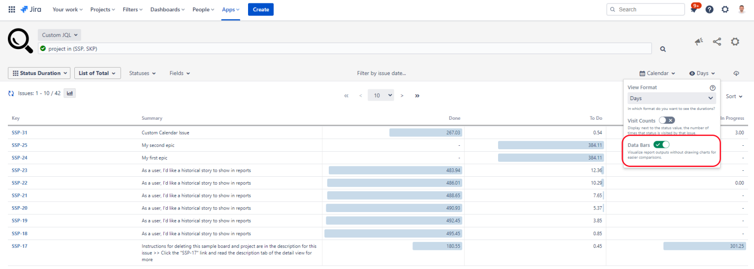Click the JQL search magnifier icon
The image size is (754, 269).
[x=663, y=49]
